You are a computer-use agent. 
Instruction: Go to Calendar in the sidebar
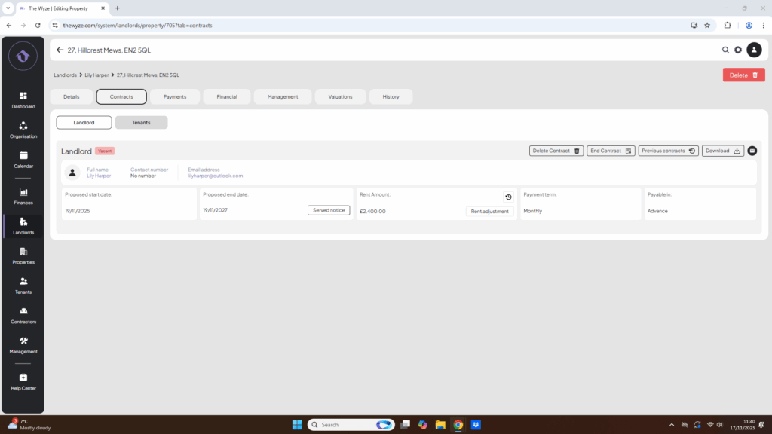(x=23, y=159)
